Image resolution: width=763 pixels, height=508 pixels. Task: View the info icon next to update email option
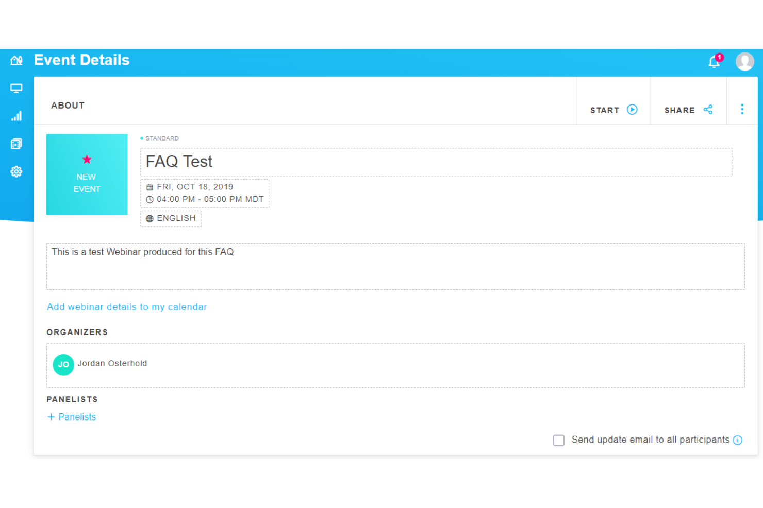click(x=738, y=440)
